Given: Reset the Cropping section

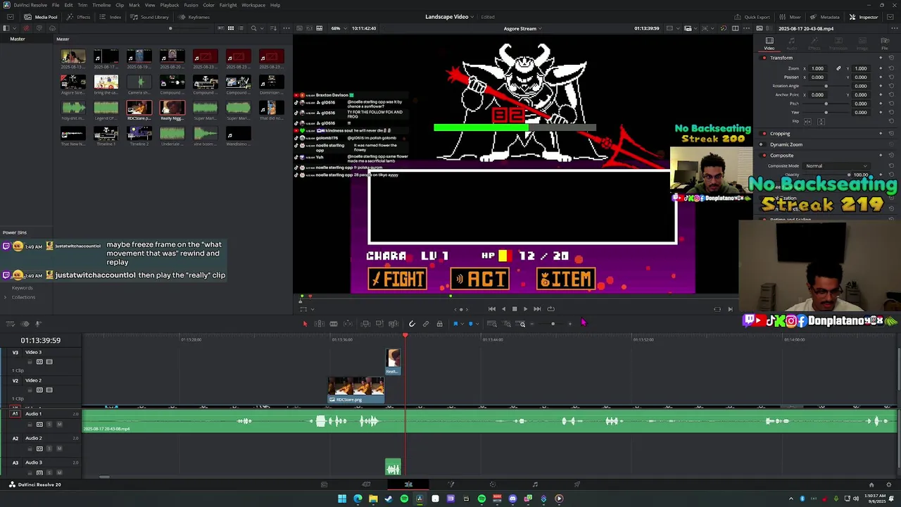Looking at the screenshot, I should point(891,133).
